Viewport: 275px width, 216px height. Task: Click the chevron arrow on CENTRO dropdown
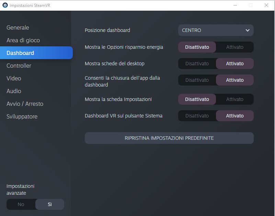pyautogui.click(x=248, y=30)
